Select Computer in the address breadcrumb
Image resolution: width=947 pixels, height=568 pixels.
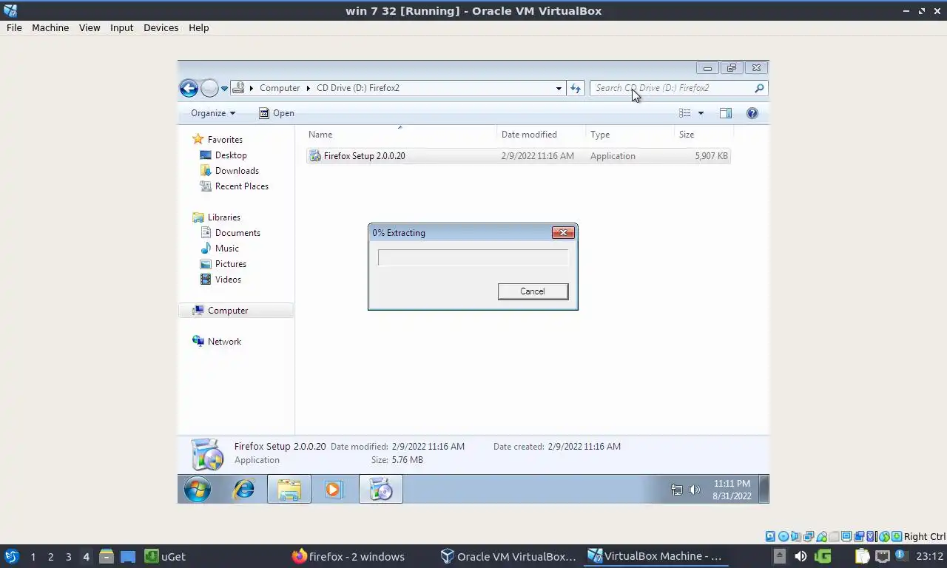click(x=280, y=88)
